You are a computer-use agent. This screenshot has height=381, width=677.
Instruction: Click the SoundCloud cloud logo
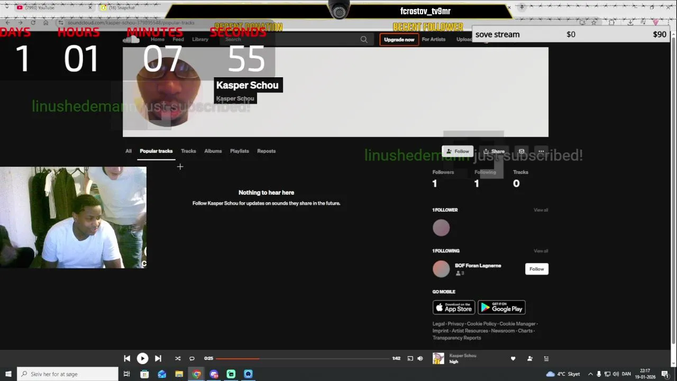[x=131, y=40]
